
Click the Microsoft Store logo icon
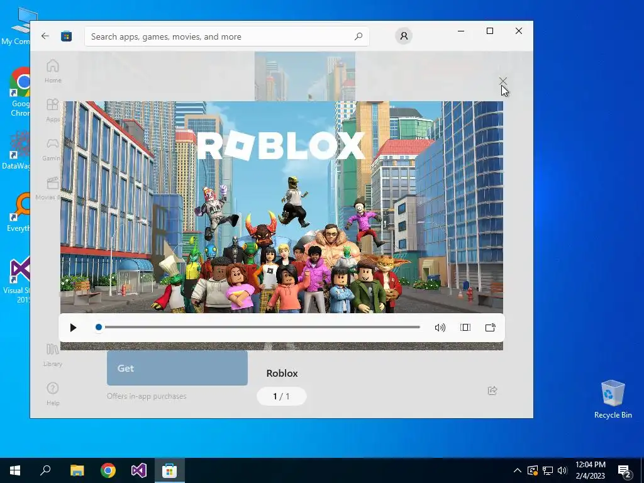pyautogui.click(x=66, y=36)
